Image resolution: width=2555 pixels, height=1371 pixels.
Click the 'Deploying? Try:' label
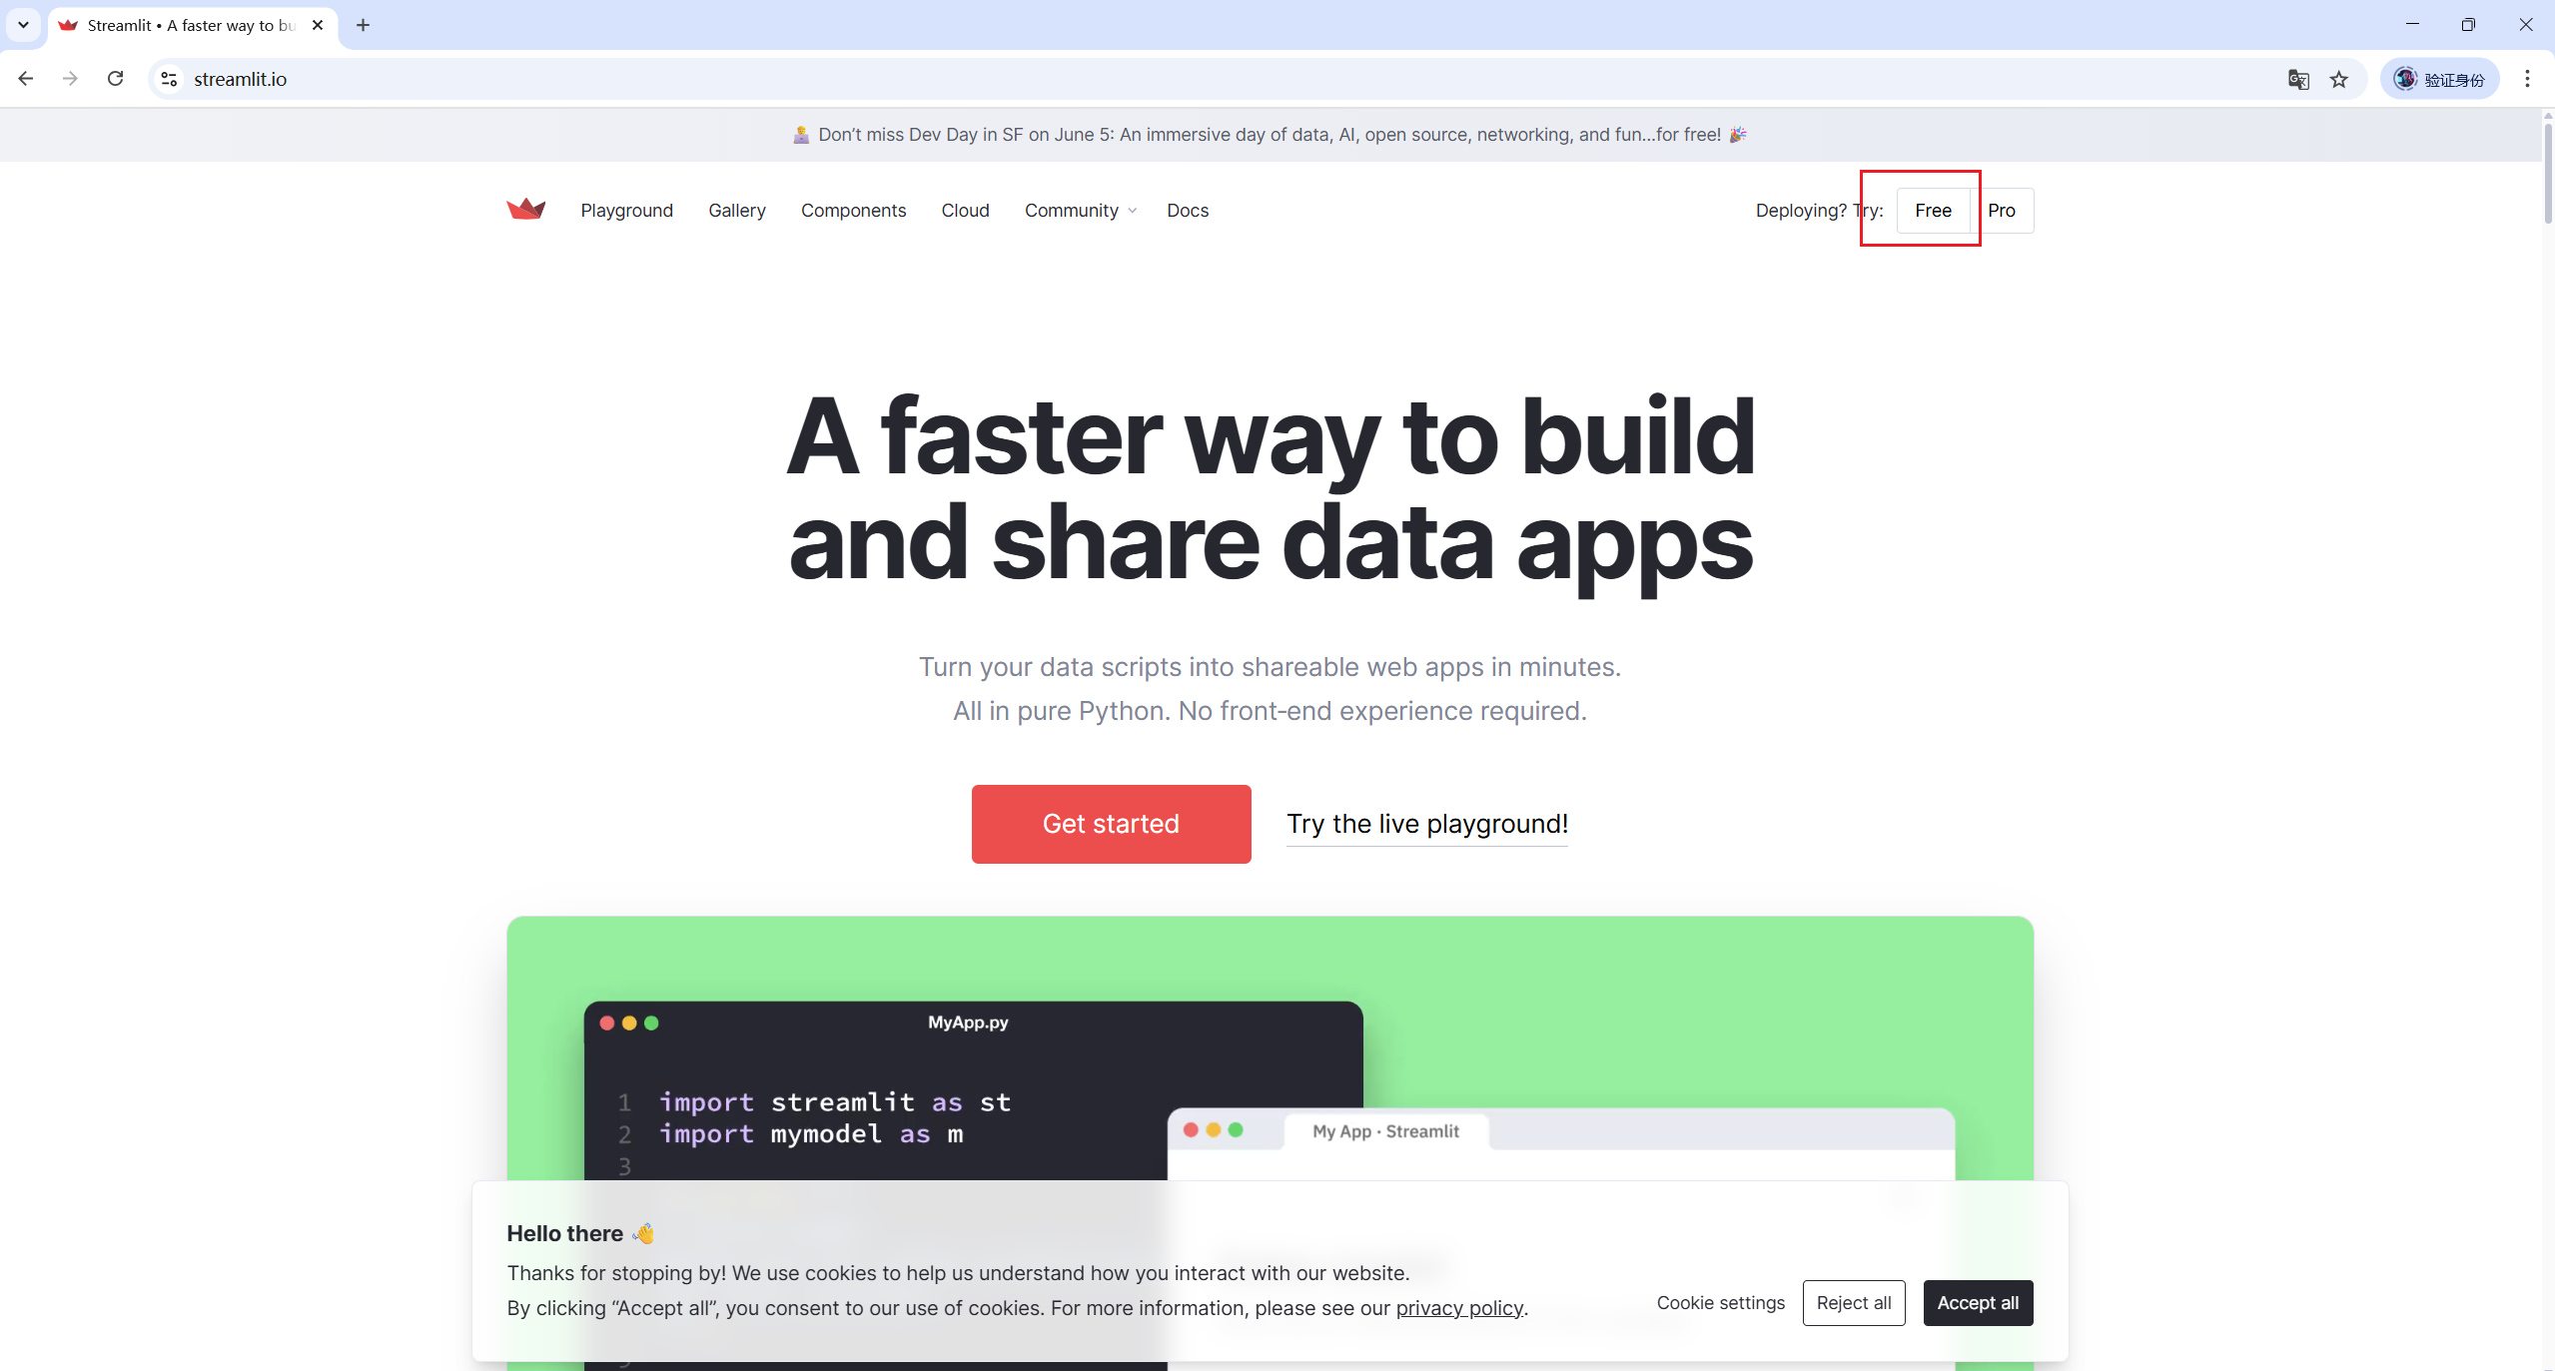pos(1819,211)
